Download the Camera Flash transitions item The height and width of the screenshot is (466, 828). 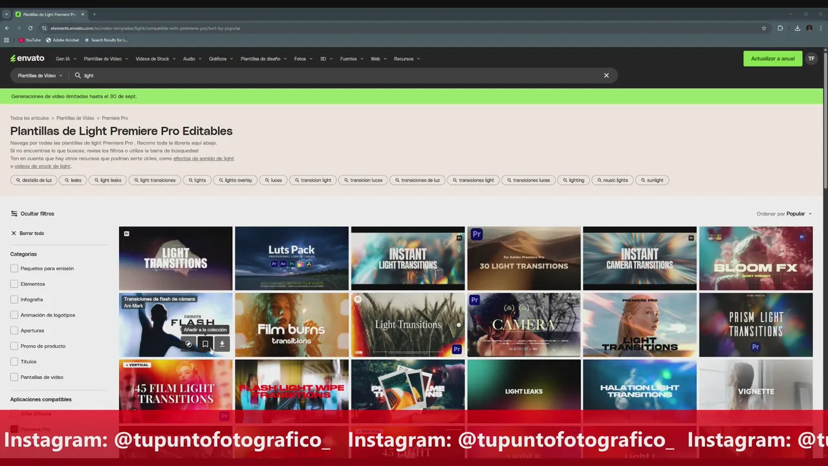point(222,344)
